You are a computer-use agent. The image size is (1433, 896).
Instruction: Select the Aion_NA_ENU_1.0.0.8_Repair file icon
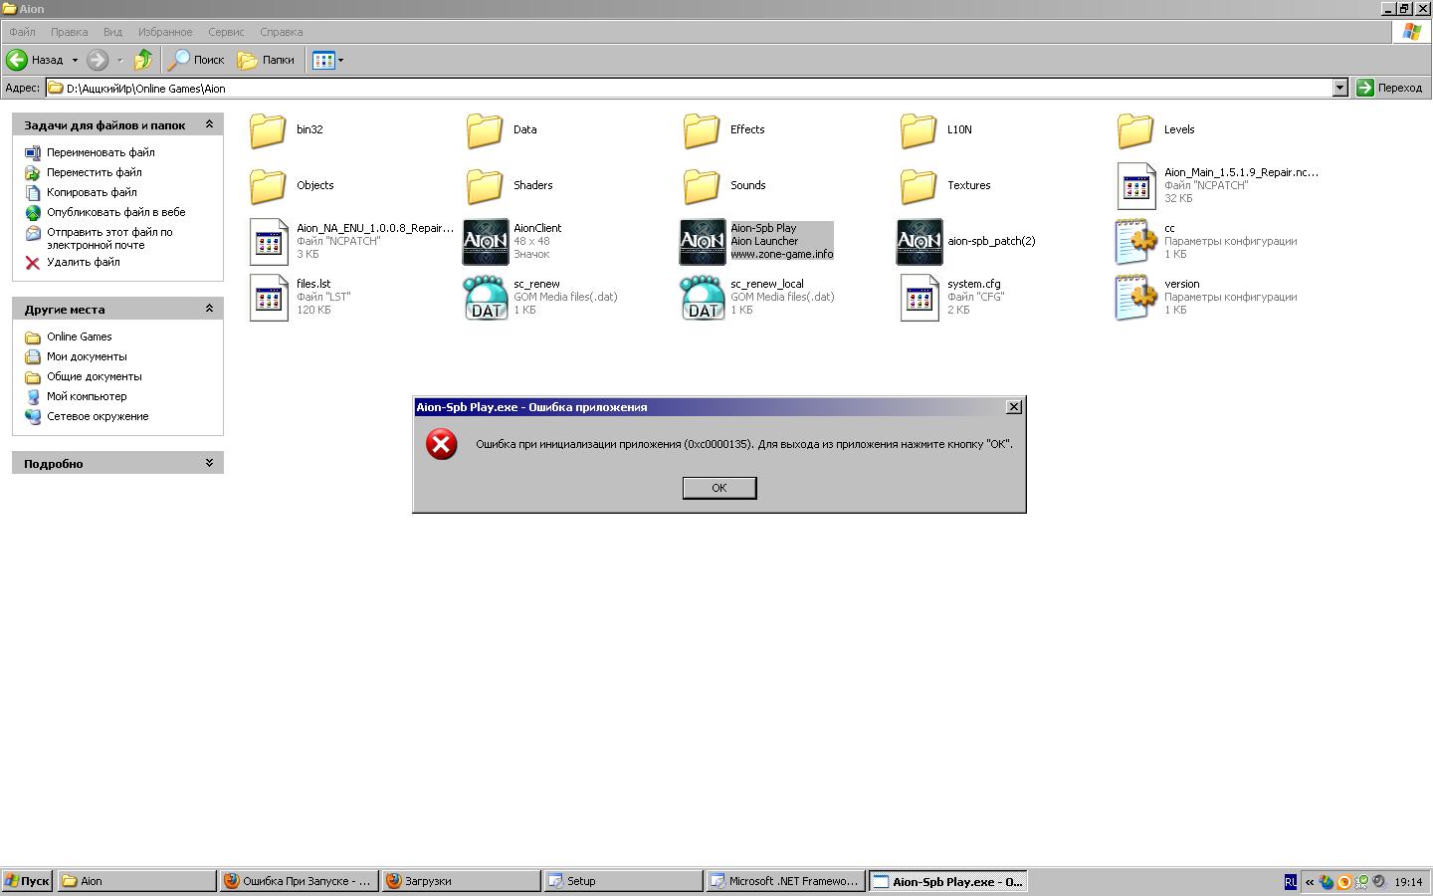(269, 242)
